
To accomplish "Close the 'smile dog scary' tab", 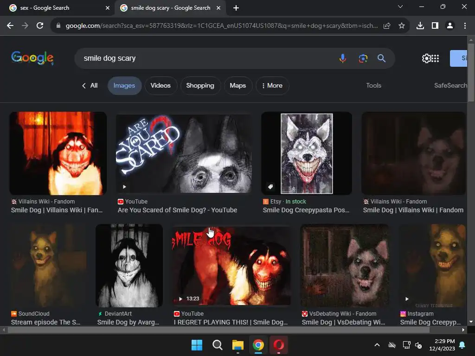I will pos(218,8).
